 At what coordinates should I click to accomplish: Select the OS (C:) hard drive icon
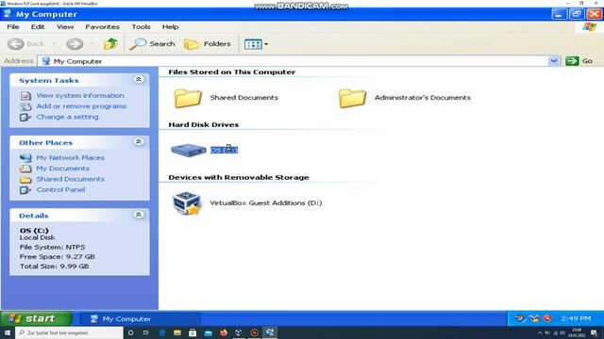click(189, 150)
